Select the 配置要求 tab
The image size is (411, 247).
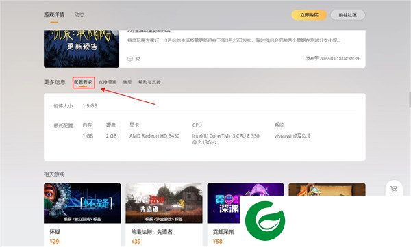83,82
